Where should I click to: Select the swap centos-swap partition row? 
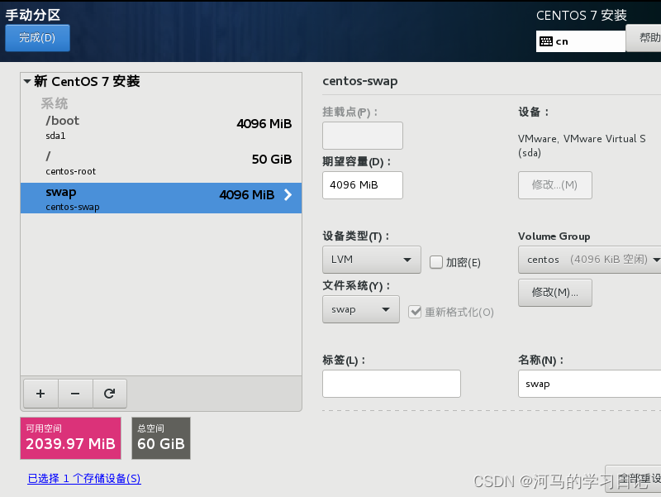pyautogui.click(x=161, y=198)
